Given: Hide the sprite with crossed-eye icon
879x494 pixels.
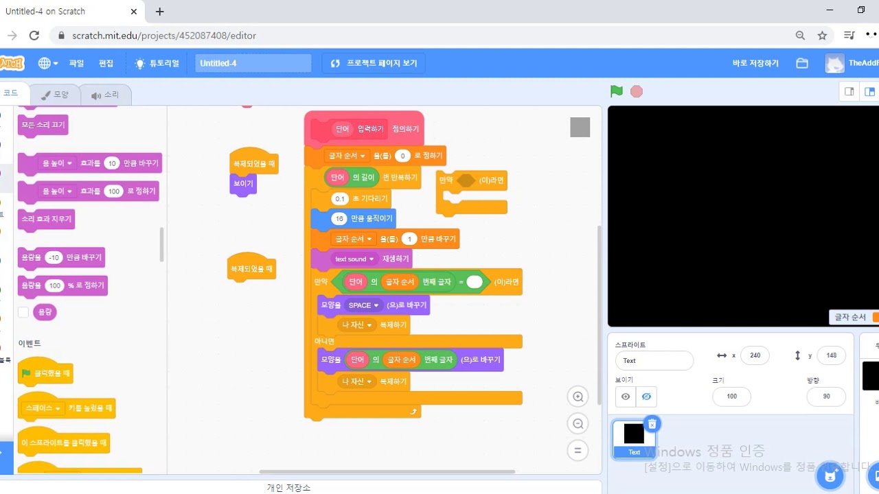Looking at the screenshot, I should point(646,397).
